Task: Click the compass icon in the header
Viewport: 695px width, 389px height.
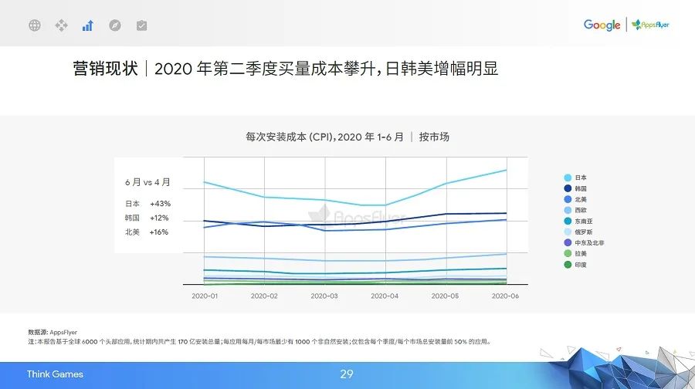Action: (x=114, y=25)
